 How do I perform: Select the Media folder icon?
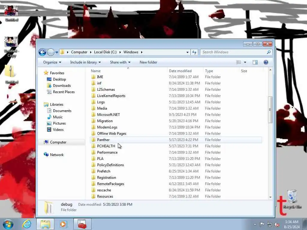[94, 108]
